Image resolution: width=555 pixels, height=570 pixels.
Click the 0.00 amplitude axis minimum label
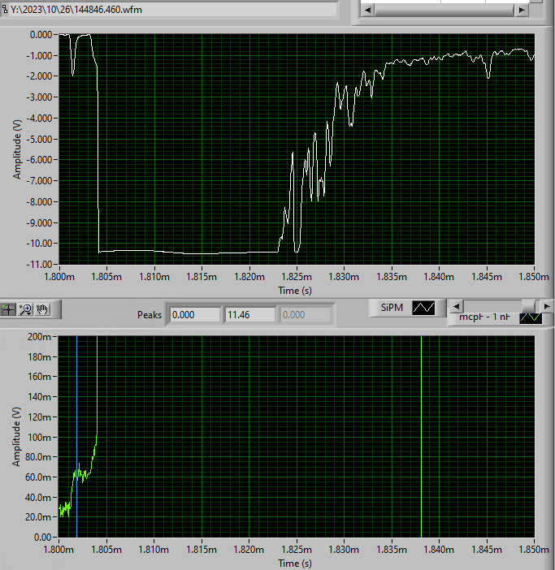click(x=42, y=537)
